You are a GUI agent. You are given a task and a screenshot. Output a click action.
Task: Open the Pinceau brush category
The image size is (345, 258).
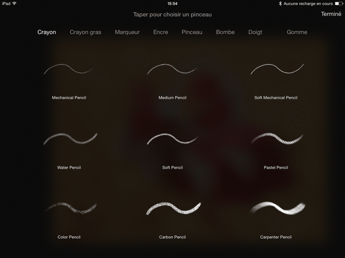click(192, 32)
